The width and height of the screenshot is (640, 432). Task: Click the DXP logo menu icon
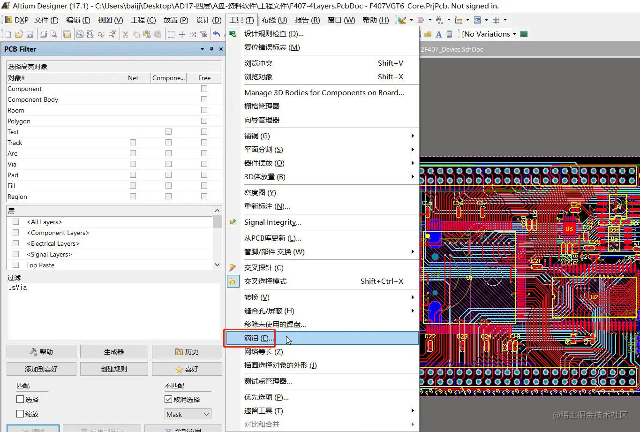coord(8,20)
